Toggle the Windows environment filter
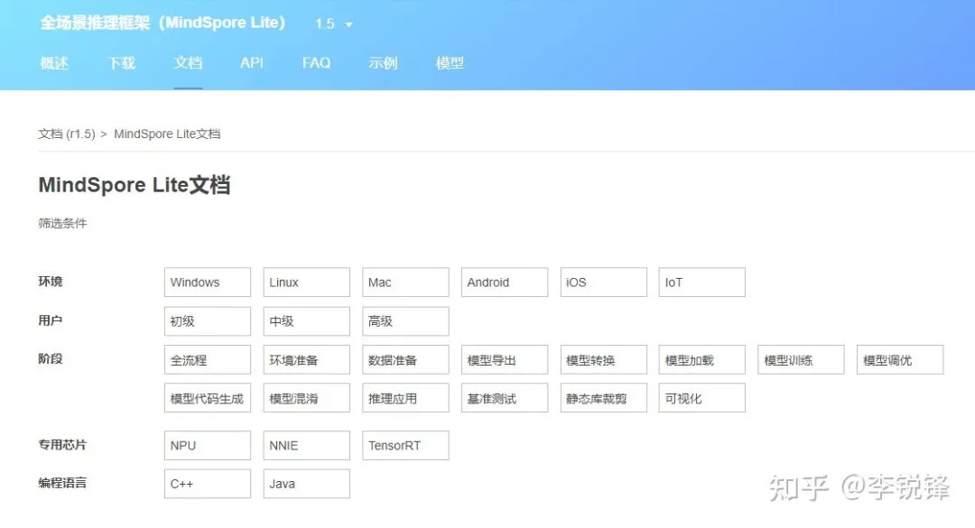The image size is (975, 528). 208,283
